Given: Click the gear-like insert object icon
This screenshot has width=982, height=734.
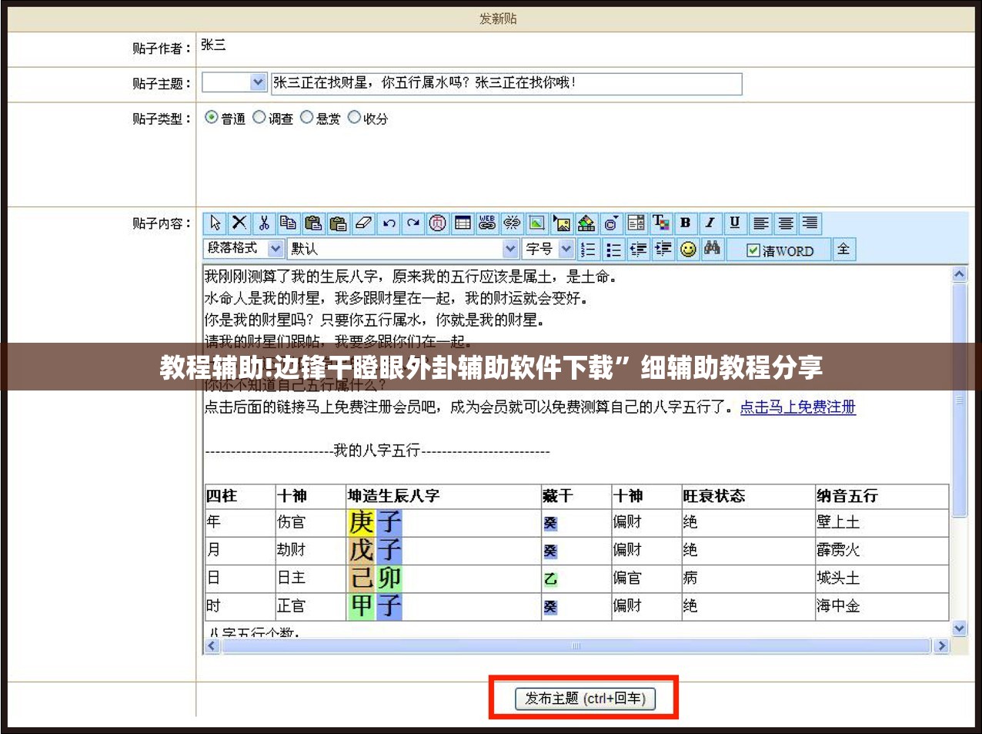Looking at the screenshot, I should (611, 223).
